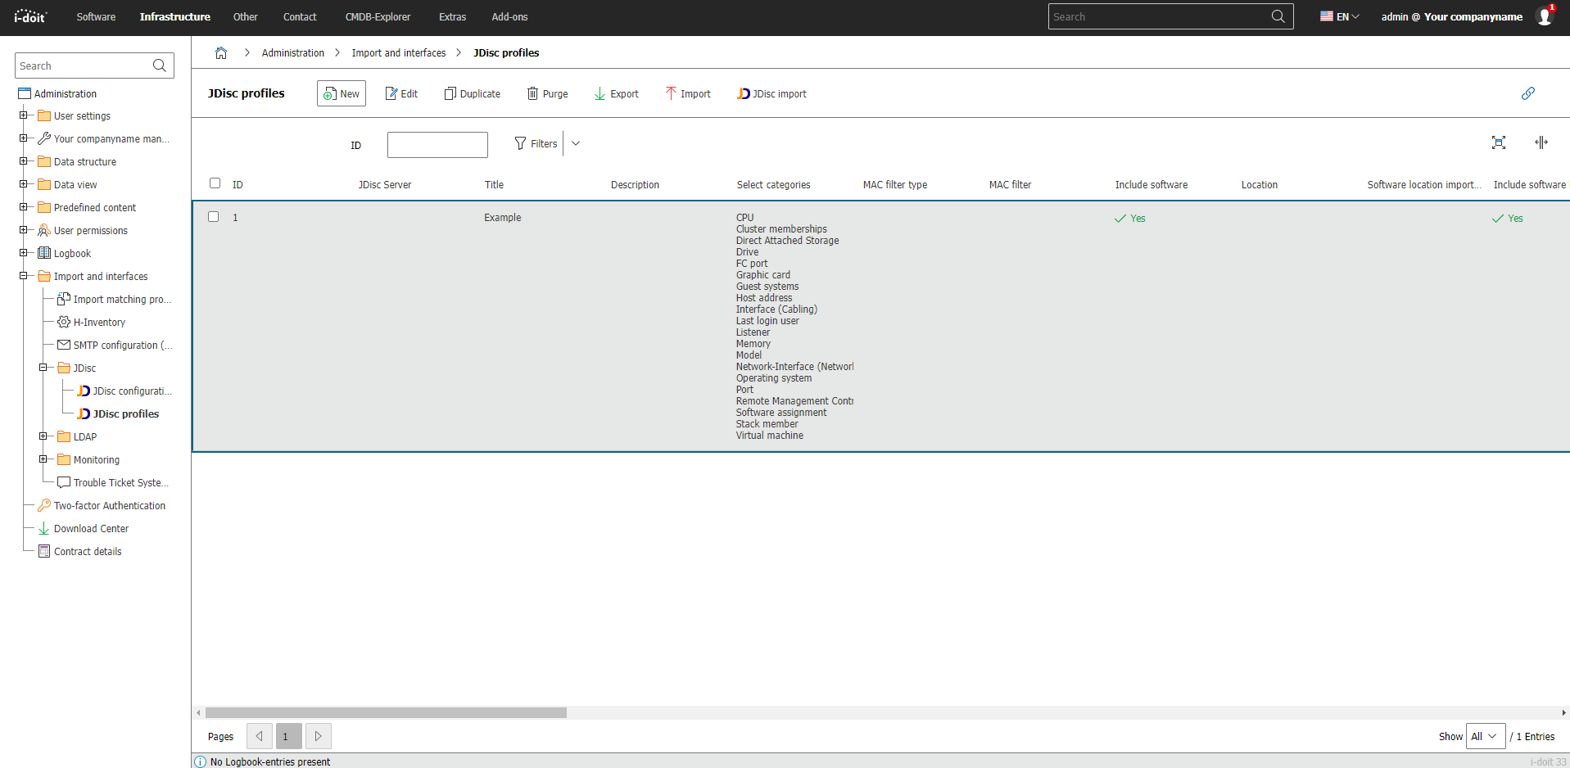The image size is (1570, 768).
Task: Open the Filters funnel button
Action: [536, 143]
